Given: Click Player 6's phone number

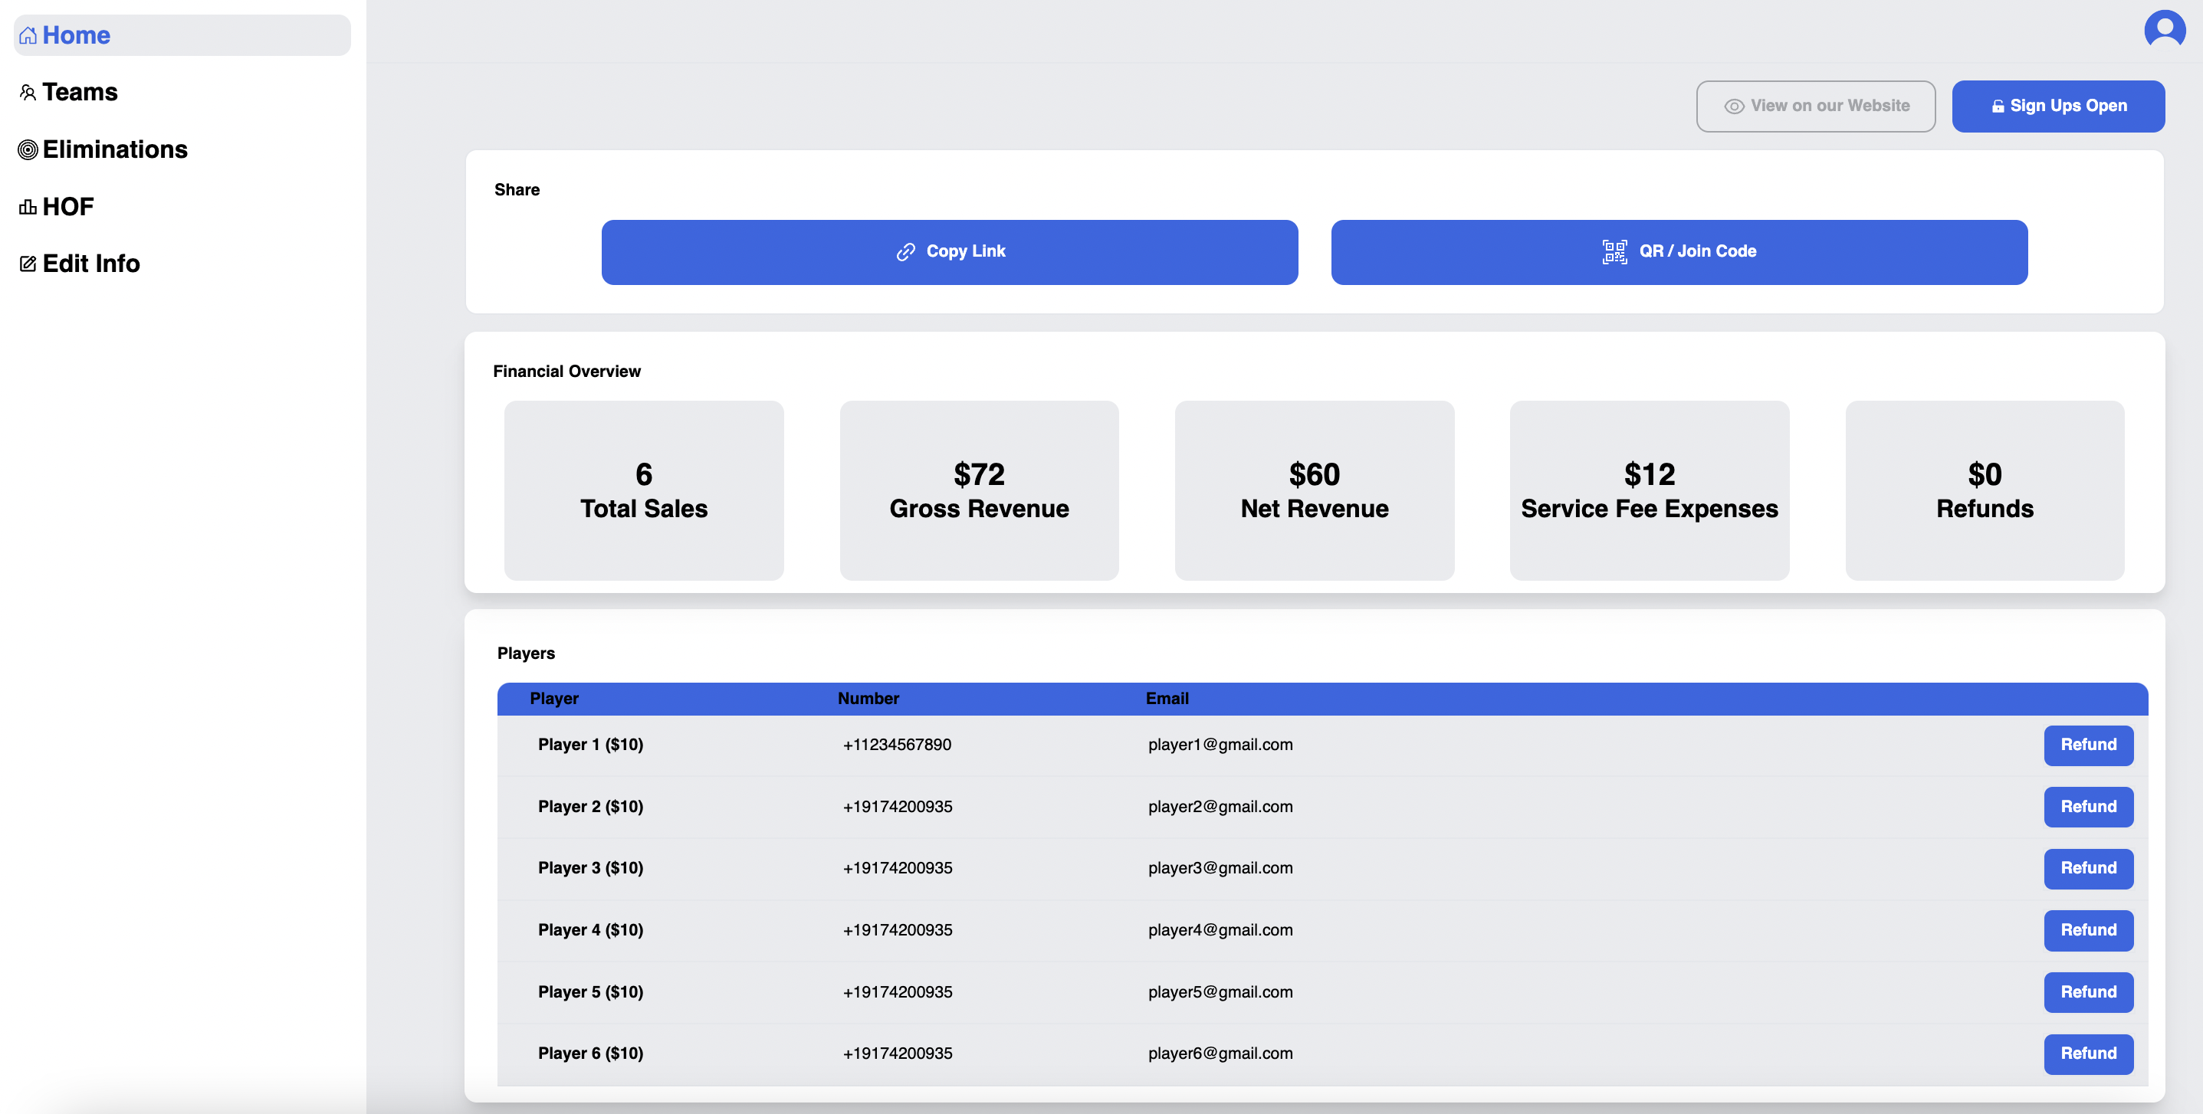Looking at the screenshot, I should pyautogui.click(x=897, y=1053).
